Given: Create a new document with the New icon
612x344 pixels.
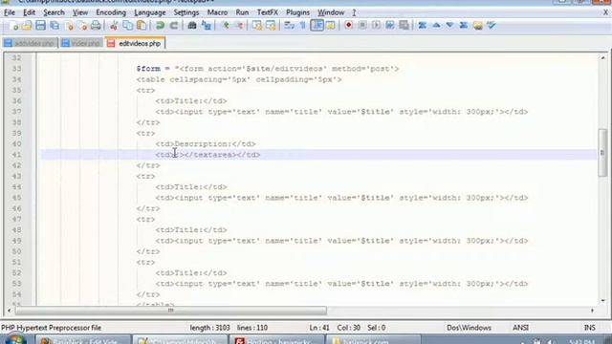Looking at the screenshot, I should pyautogui.click(x=12, y=26).
